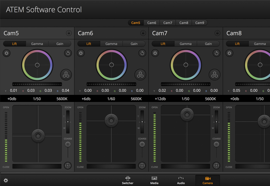Switch to the Media page
Screen dimensions: 270x186
[154, 180]
